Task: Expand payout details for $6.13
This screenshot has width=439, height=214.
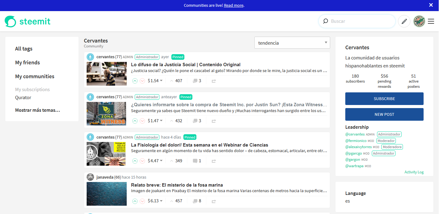Action: pos(161,201)
